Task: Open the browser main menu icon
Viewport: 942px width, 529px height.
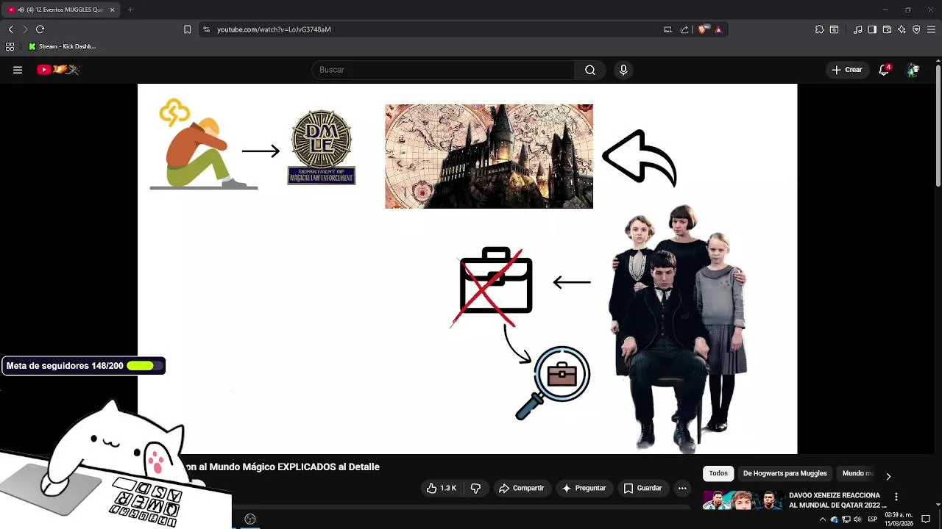Action: (931, 29)
